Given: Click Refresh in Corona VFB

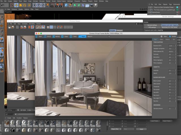Looking at the screenshot, I should pyautogui.click(x=56, y=37).
